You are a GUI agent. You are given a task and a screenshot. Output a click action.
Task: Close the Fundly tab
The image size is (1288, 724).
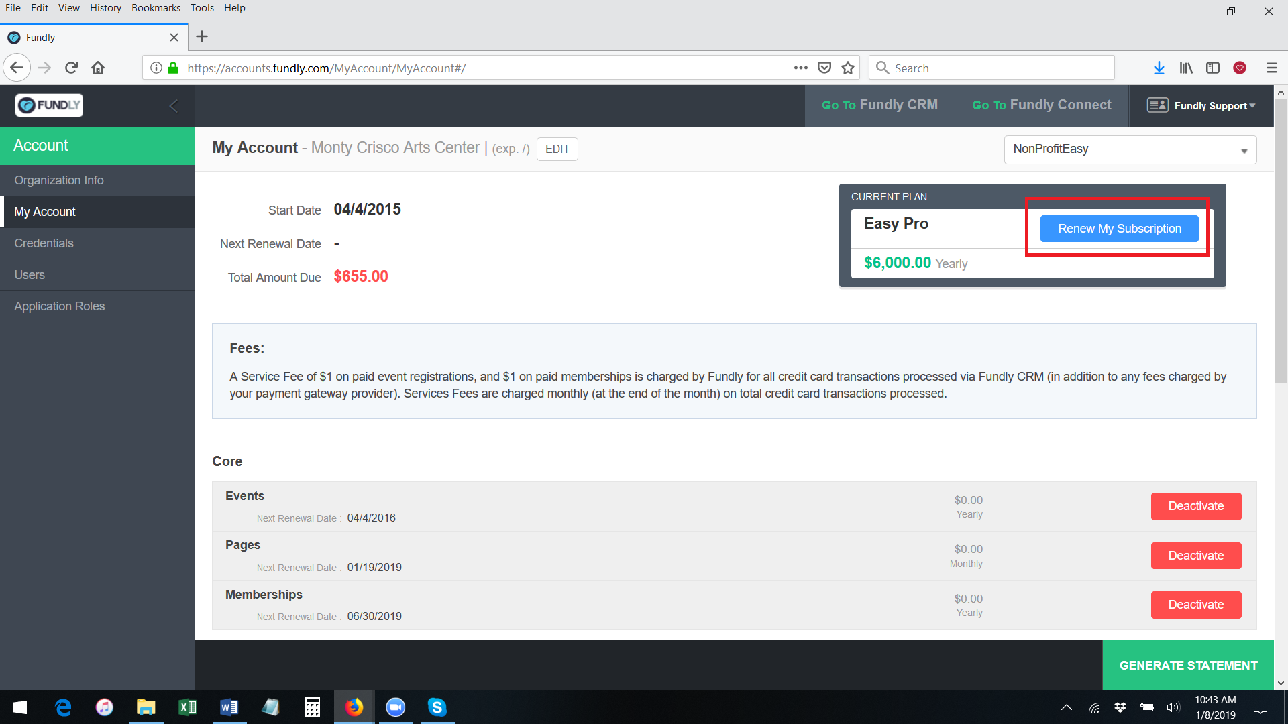174,38
